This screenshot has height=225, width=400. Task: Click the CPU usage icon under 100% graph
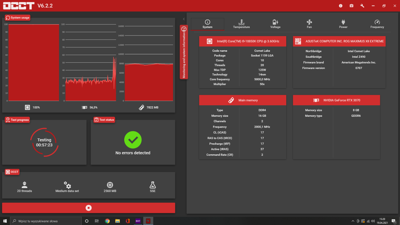pyautogui.click(x=27, y=107)
